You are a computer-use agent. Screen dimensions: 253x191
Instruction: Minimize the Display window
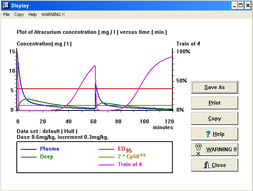pos(234,5)
